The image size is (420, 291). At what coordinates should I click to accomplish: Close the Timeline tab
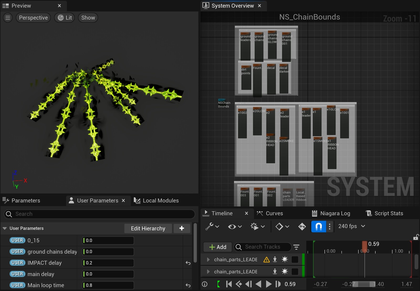[246, 213]
